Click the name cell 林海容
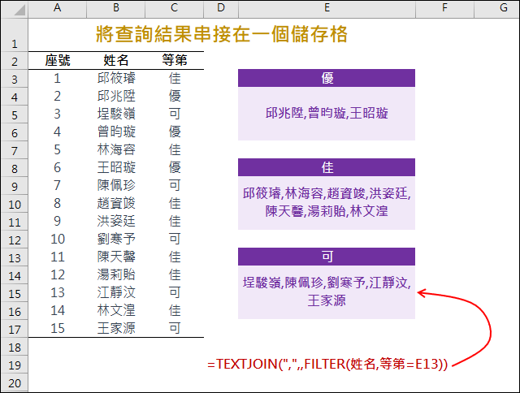Image resolution: width=520 pixels, height=393 pixels. [115, 149]
